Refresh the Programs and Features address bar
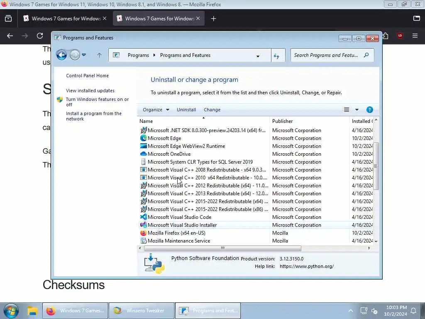425x319 pixels. [x=276, y=56]
